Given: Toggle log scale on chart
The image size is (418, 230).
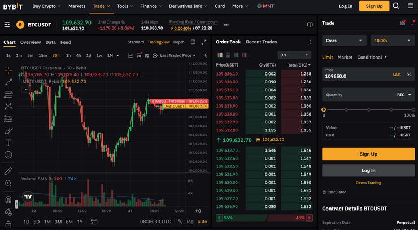Looking at the screenshot, I should pos(190,222).
